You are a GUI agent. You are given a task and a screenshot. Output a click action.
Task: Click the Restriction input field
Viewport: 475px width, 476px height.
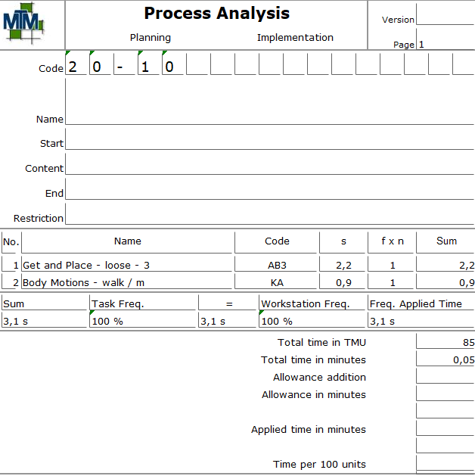(x=269, y=216)
